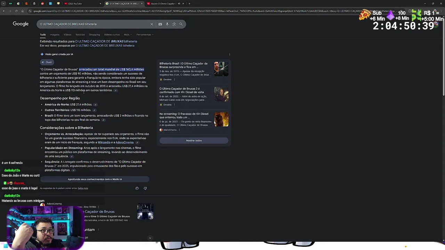Screen dimensions: 445x250
Task: Switch to the (262) YouTube tab
Action: click(82, 3)
